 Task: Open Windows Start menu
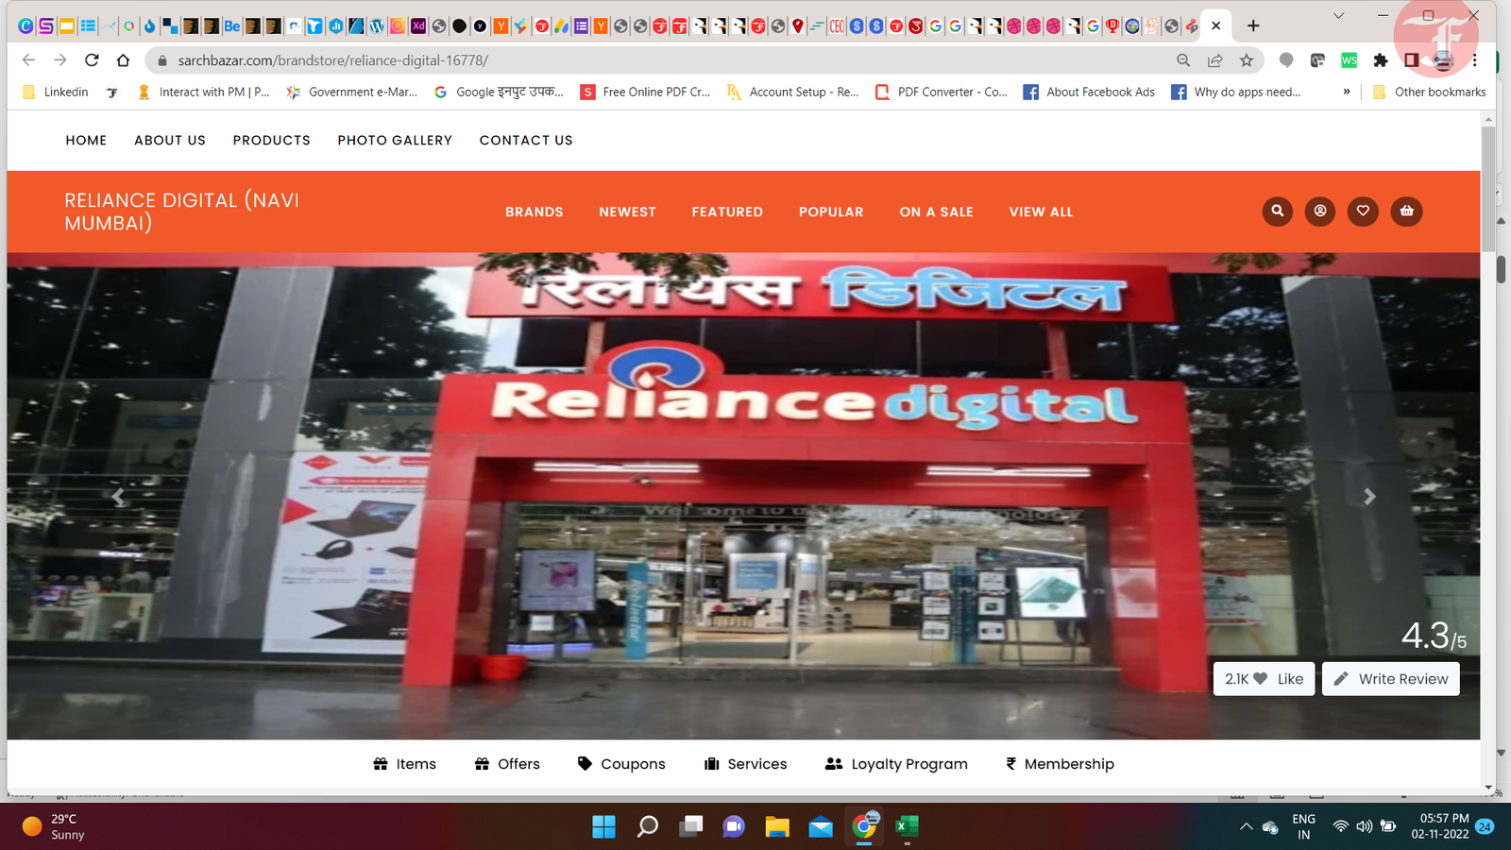pos(603,827)
